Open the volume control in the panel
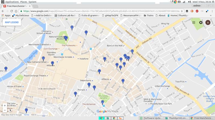This screenshot has height=120, width=215. click(189, 2)
